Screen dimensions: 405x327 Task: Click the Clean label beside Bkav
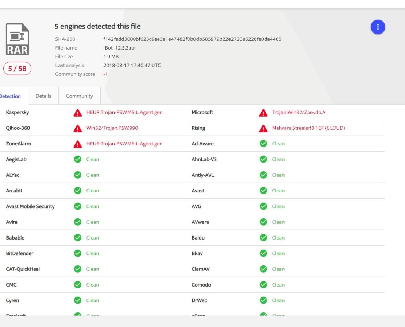(278, 253)
